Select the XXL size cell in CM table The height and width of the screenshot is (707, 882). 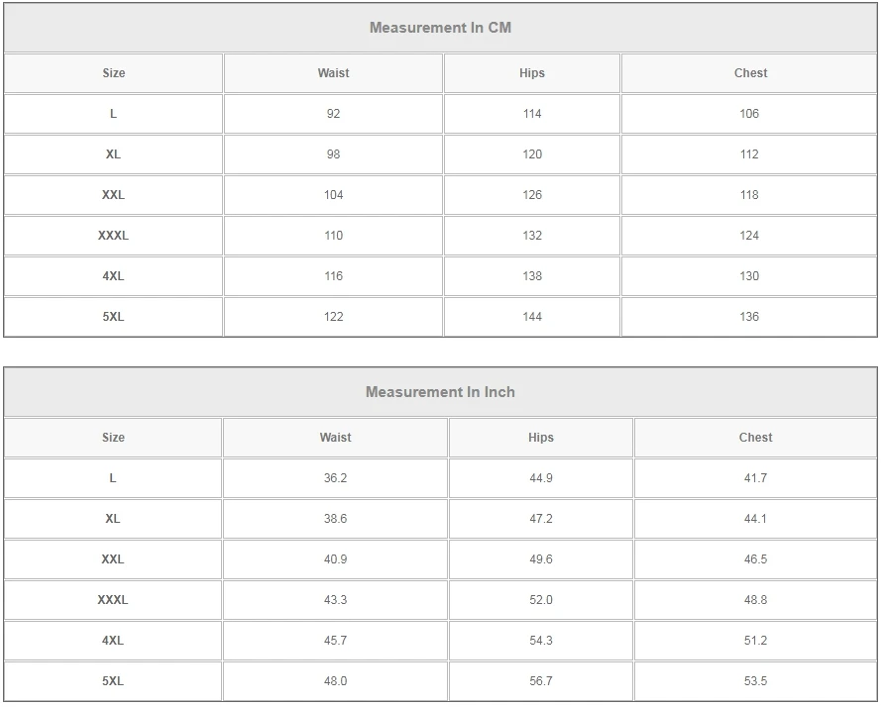pos(113,195)
